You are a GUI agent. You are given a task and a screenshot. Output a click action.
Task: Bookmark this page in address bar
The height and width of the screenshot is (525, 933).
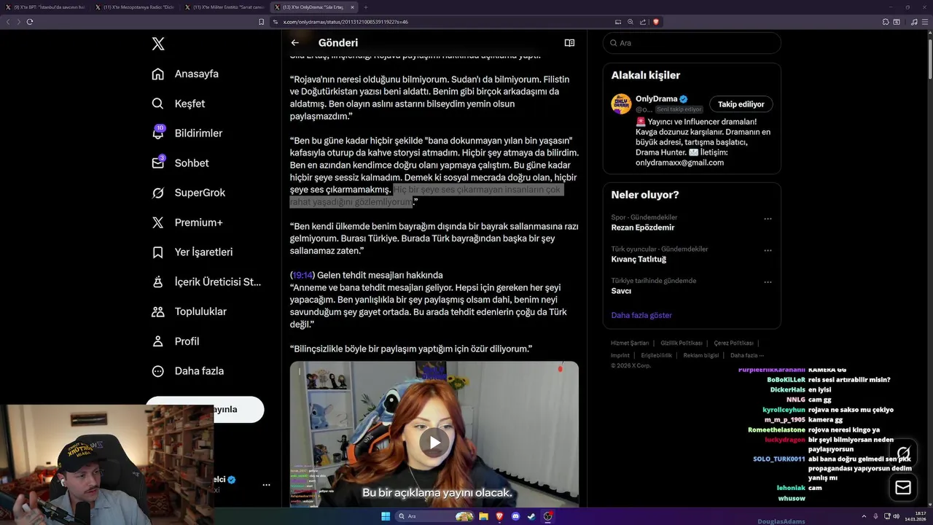pos(261,22)
